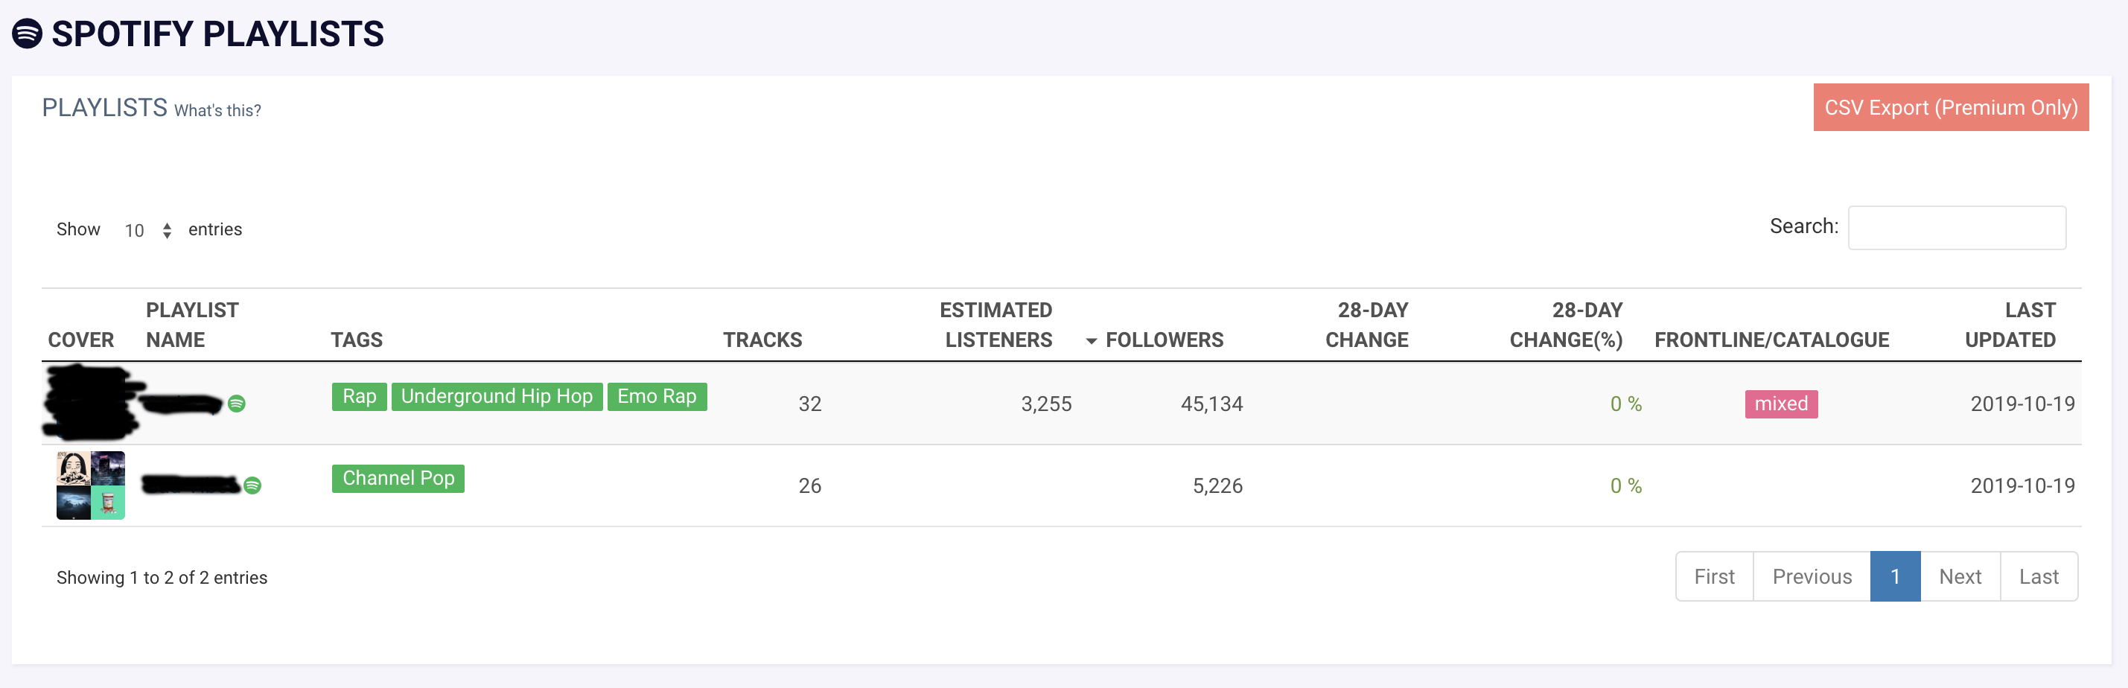This screenshot has height=688, width=2128.
Task: Open Spotify icon beside second playlist name
Action: click(252, 485)
